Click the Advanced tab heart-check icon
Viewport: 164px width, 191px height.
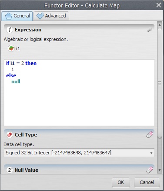(40, 16)
